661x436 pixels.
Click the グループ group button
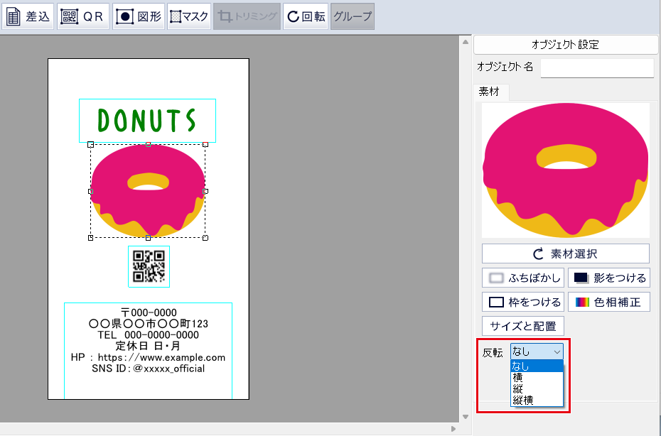click(x=353, y=16)
